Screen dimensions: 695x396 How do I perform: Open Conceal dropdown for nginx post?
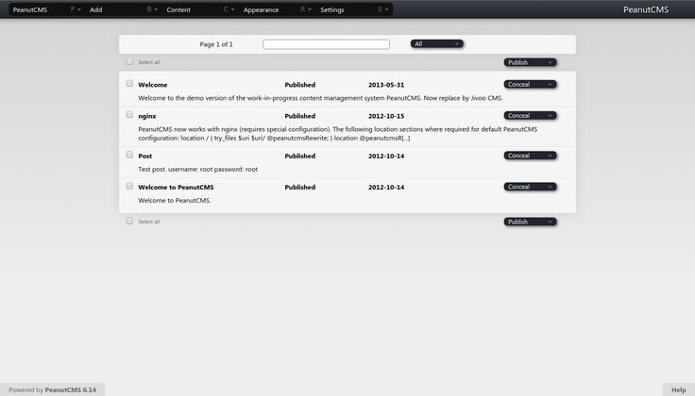[530, 116]
